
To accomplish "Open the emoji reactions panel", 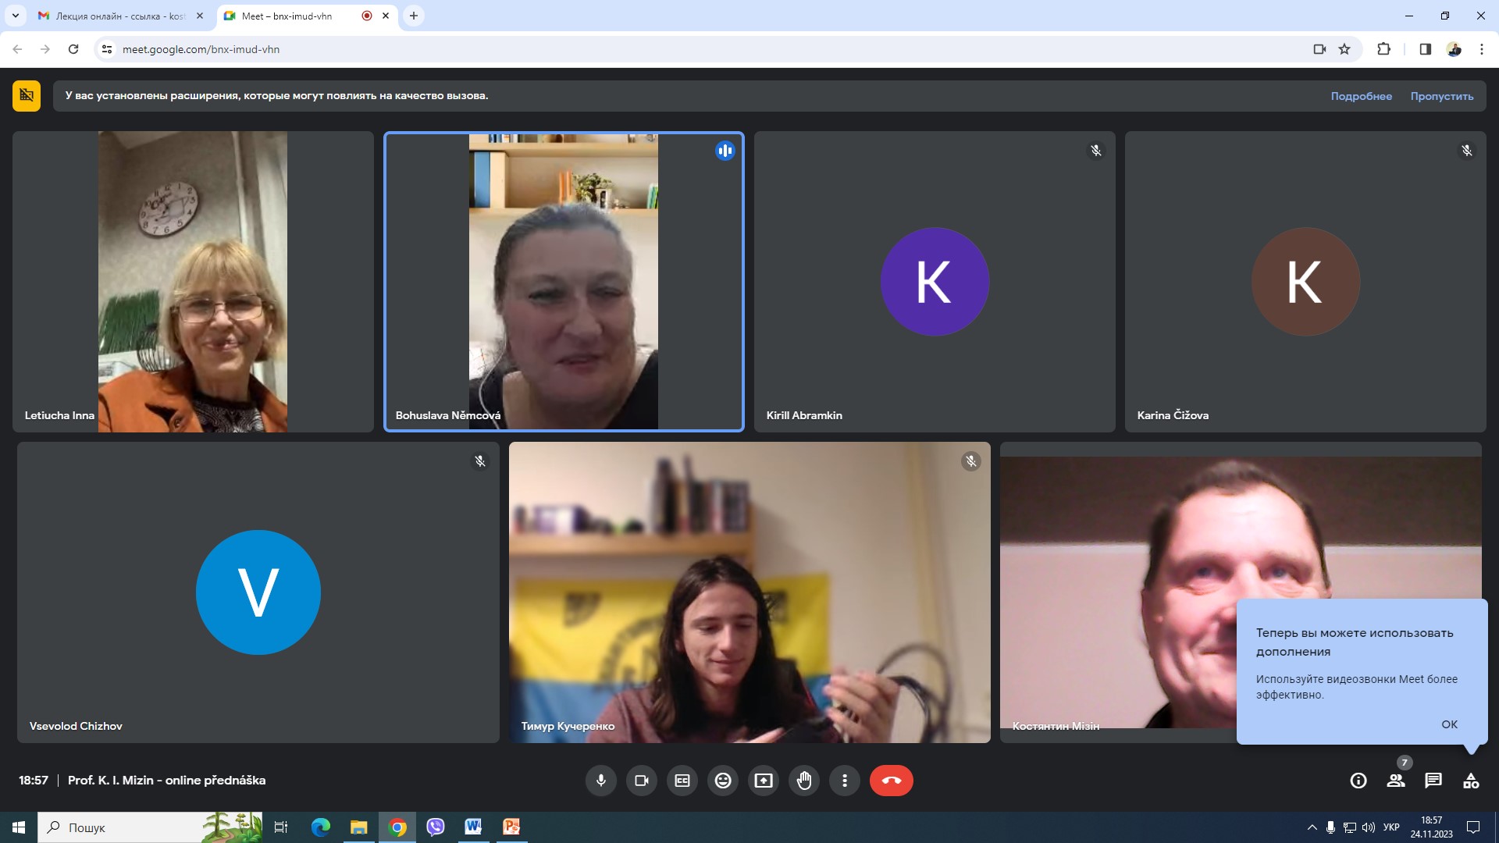I will pos(723,781).
